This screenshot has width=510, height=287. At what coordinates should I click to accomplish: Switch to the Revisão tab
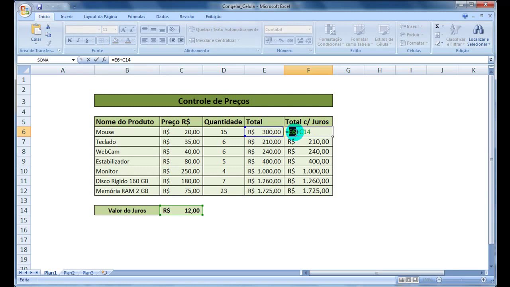tap(187, 17)
